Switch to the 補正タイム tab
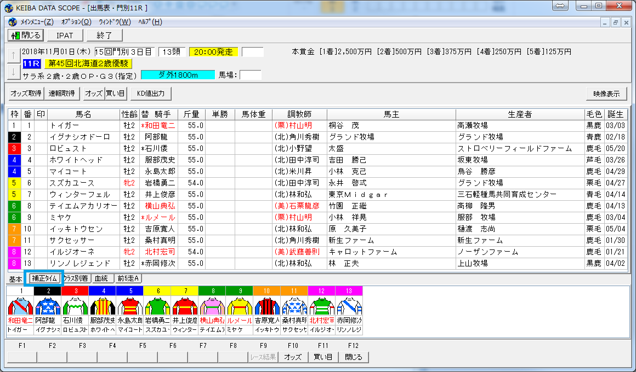This screenshot has width=636, height=372. pyautogui.click(x=44, y=278)
